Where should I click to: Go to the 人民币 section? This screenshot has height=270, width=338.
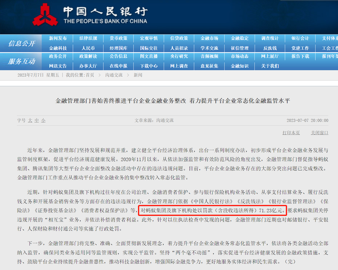(88, 48)
